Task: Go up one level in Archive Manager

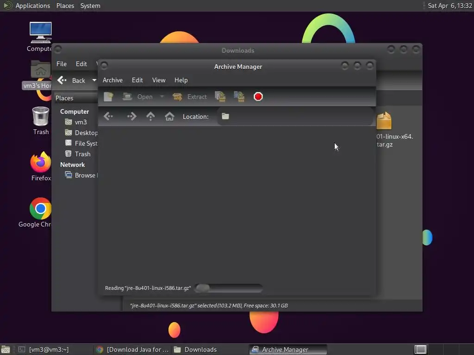Action: (x=150, y=116)
